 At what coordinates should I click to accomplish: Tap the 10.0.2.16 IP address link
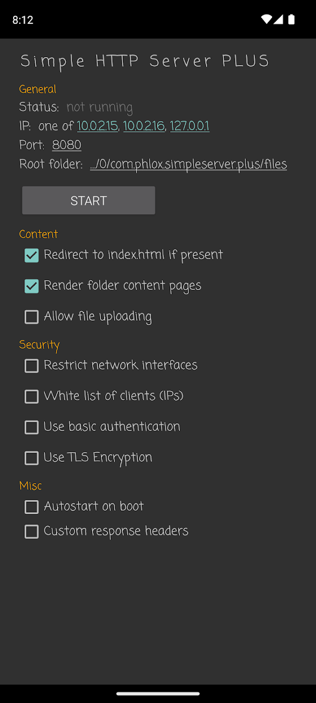point(144,126)
